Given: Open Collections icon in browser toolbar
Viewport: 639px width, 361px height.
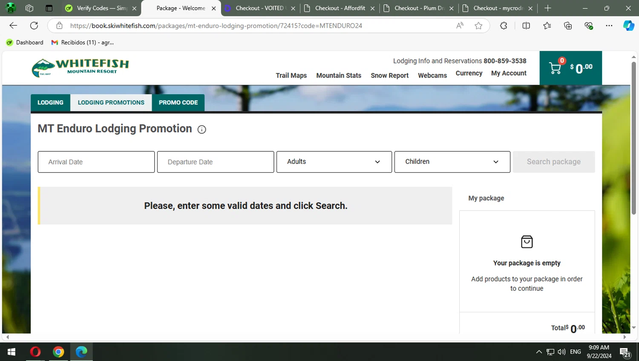Looking at the screenshot, I should point(568,26).
